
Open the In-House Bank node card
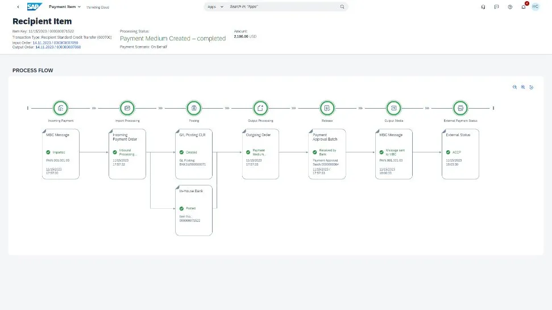pos(194,210)
